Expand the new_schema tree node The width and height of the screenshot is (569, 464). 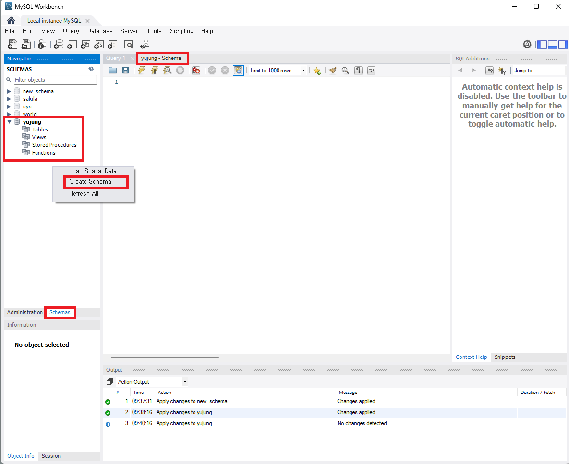(9, 91)
